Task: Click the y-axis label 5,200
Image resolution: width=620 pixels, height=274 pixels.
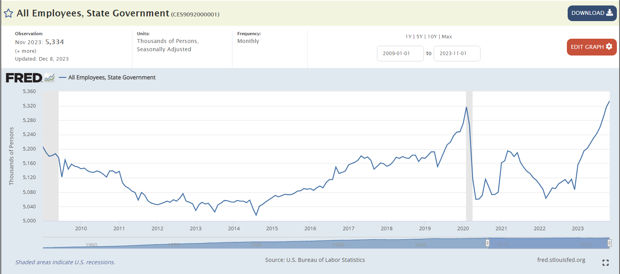Action: pos(29,149)
